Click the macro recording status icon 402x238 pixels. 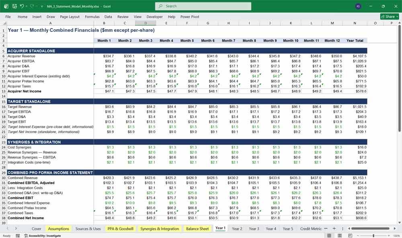[x=18, y=236]
